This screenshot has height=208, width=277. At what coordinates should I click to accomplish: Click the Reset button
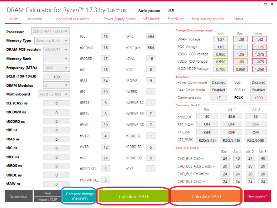[47, 193]
